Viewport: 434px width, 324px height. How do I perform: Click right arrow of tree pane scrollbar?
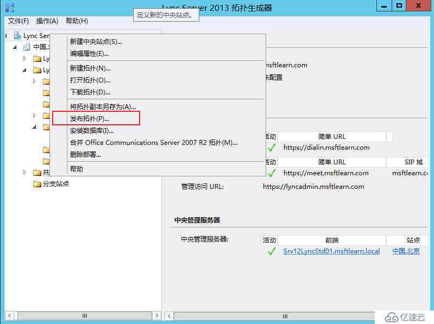(156, 316)
